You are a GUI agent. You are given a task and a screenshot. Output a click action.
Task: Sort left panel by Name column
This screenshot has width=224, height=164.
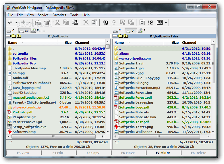click(x=32, y=43)
